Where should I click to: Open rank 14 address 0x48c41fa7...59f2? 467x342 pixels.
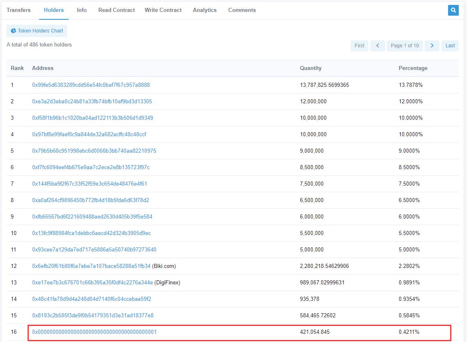(91, 299)
